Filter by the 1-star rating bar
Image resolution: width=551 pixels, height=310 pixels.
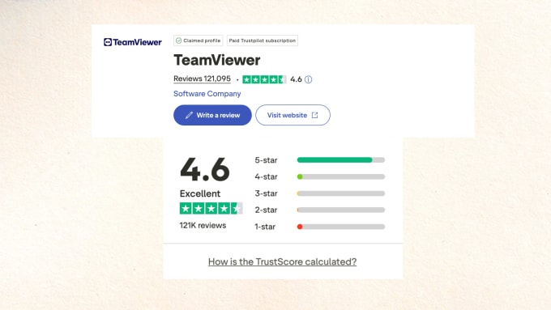click(341, 227)
